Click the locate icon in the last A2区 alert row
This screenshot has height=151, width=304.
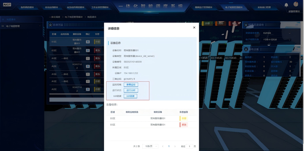coord(88,89)
